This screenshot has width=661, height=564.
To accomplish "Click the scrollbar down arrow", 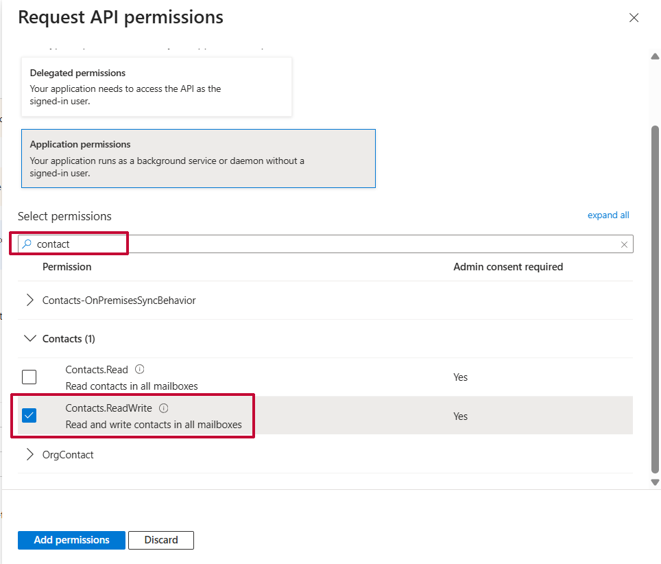I will click(x=655, y=482).
